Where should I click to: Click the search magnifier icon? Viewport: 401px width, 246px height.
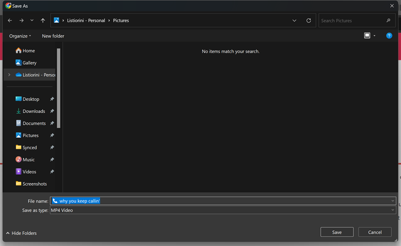click(388, 21)
